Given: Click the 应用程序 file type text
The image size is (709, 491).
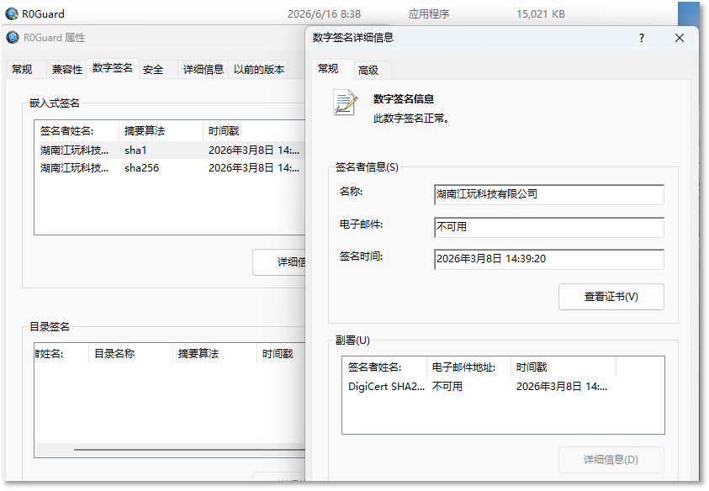Looking at the screenshot, I should [429, 14].
